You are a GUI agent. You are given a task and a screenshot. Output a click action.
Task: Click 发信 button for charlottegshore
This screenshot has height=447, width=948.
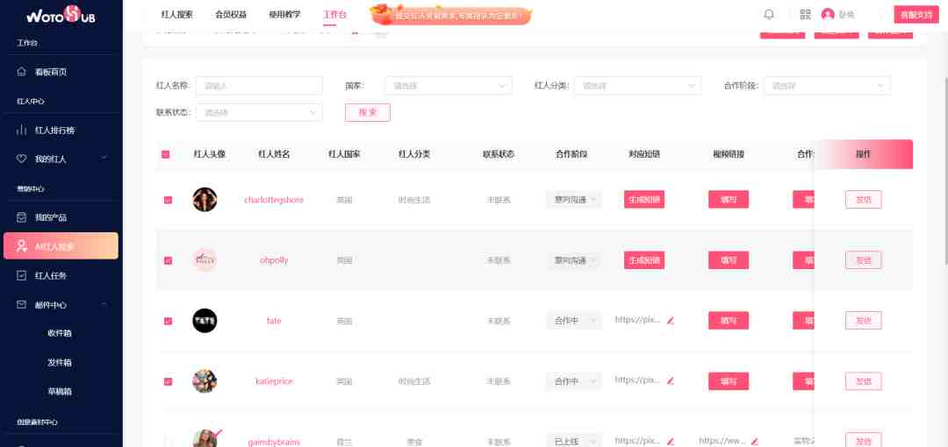tap(864, 199)
